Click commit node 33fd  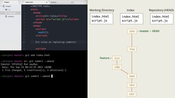pyautogui.click(x=132, y=31)
